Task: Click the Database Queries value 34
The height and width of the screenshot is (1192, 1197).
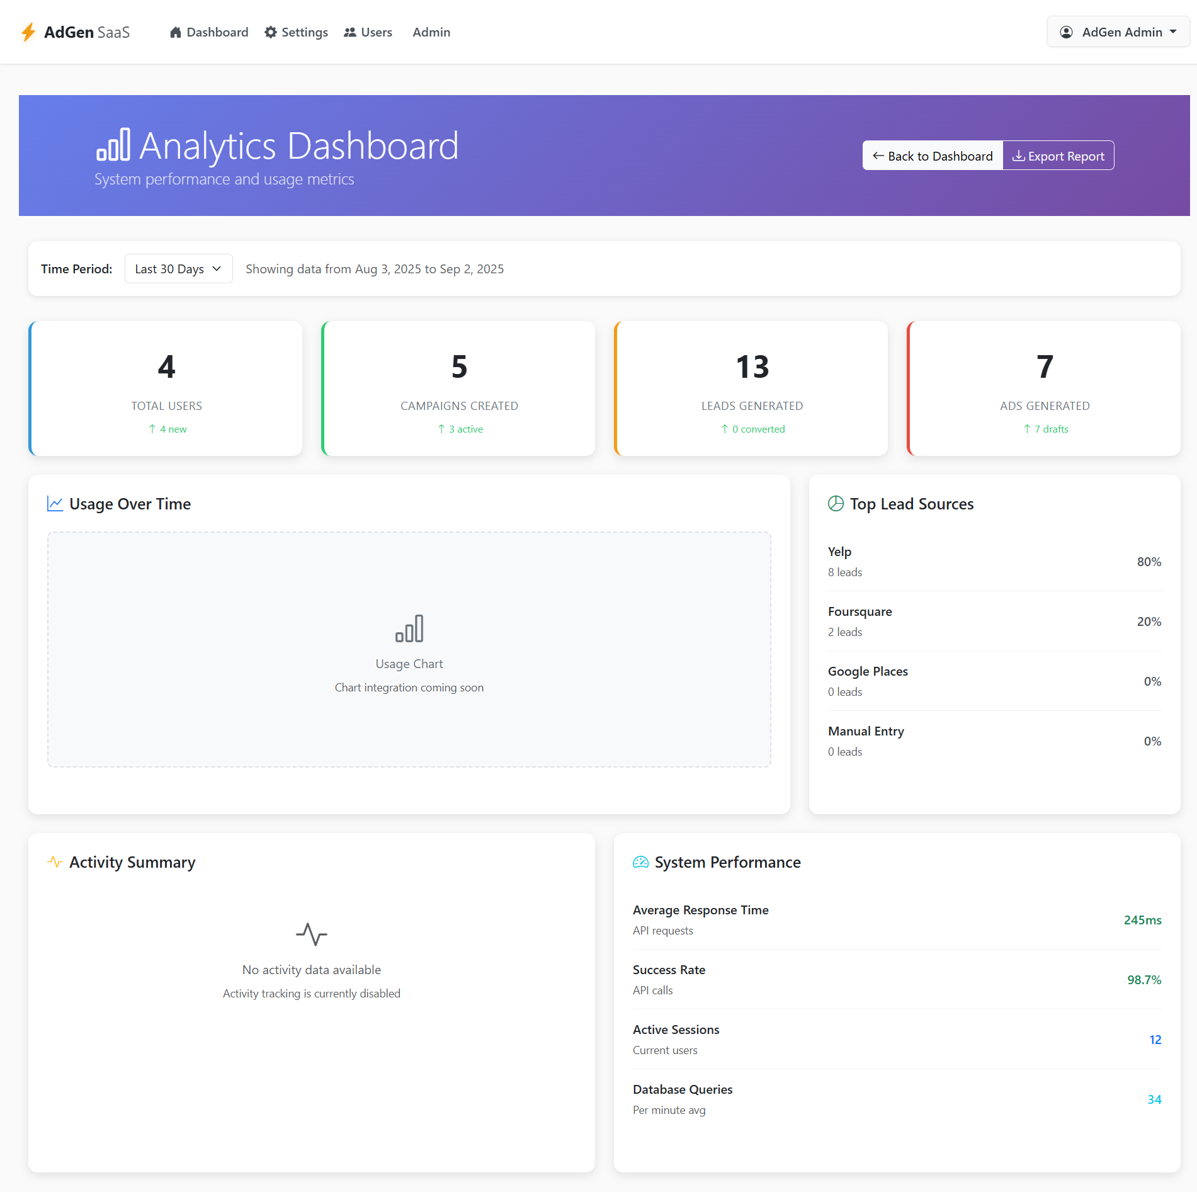Action: [1154, 1099]
